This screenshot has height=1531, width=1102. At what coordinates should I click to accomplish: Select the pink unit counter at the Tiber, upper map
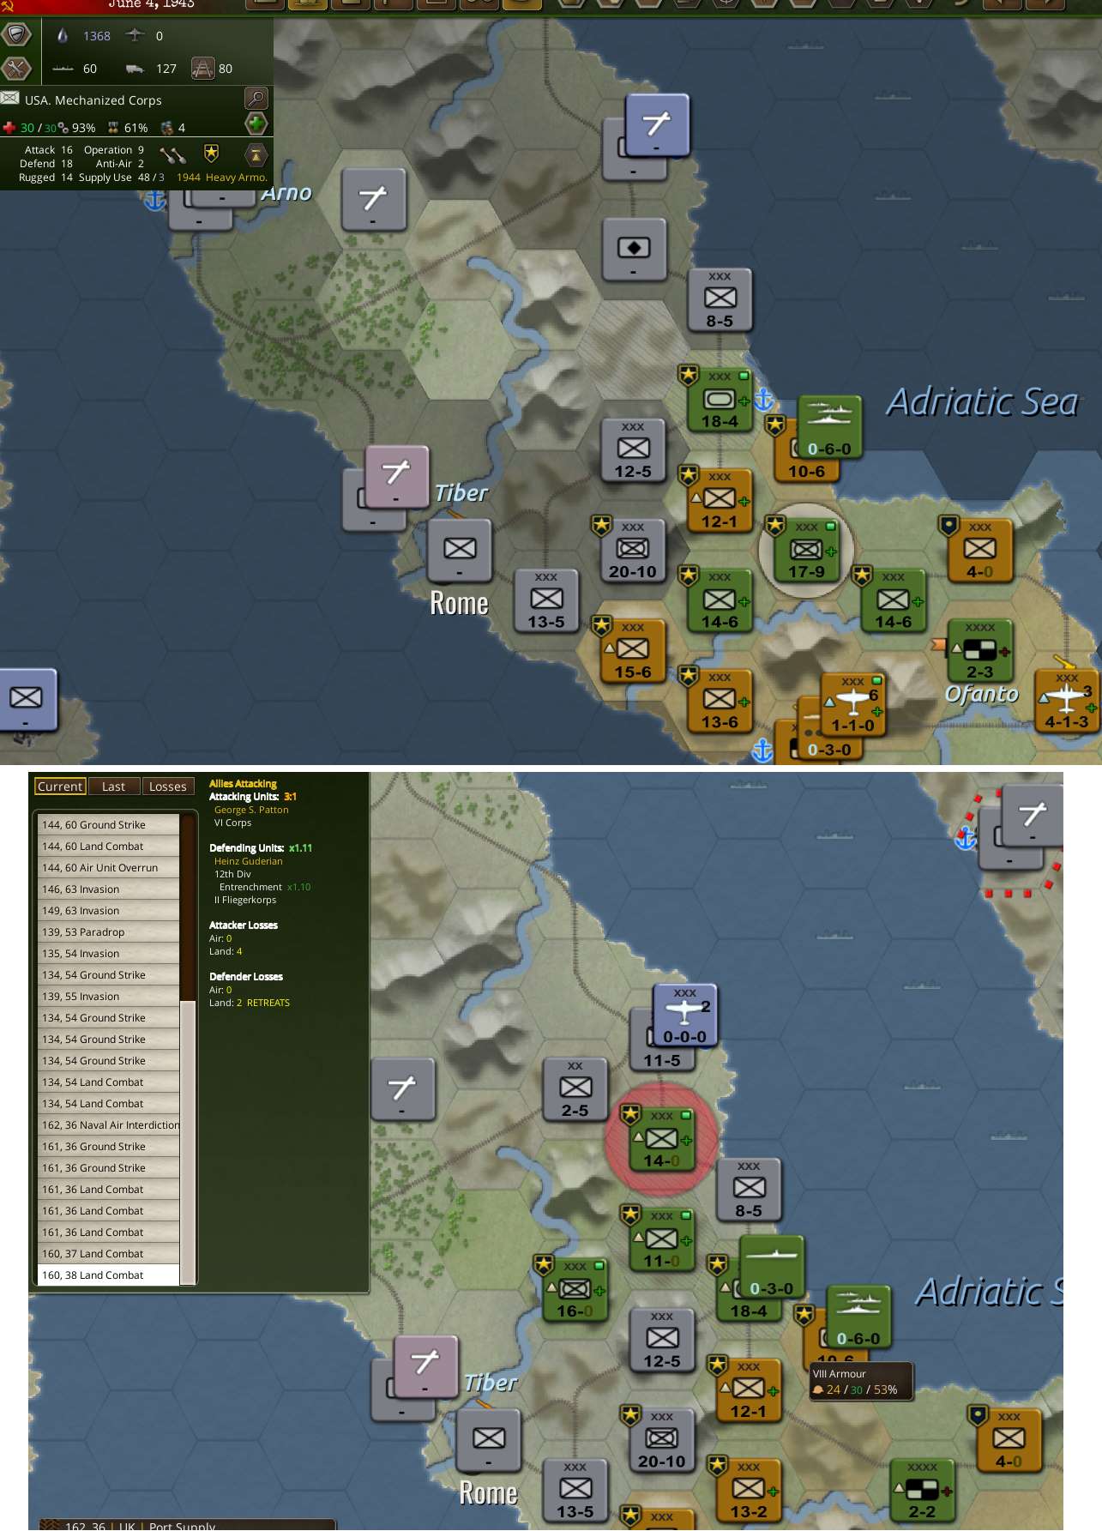pos(396,477)
